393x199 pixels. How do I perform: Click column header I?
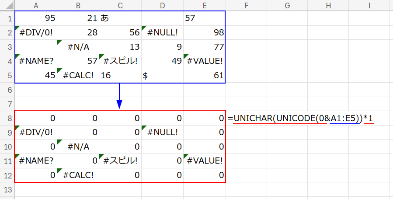pyautogui.click(x=369, y=5)
